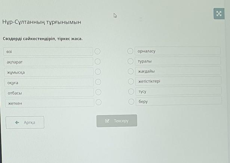Select the circle next to жеткен

point(98,102)
